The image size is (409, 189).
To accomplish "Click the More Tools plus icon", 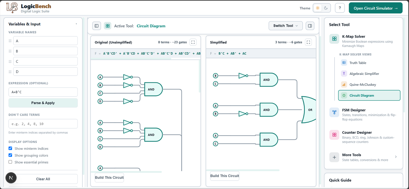I will pos(334,157).
